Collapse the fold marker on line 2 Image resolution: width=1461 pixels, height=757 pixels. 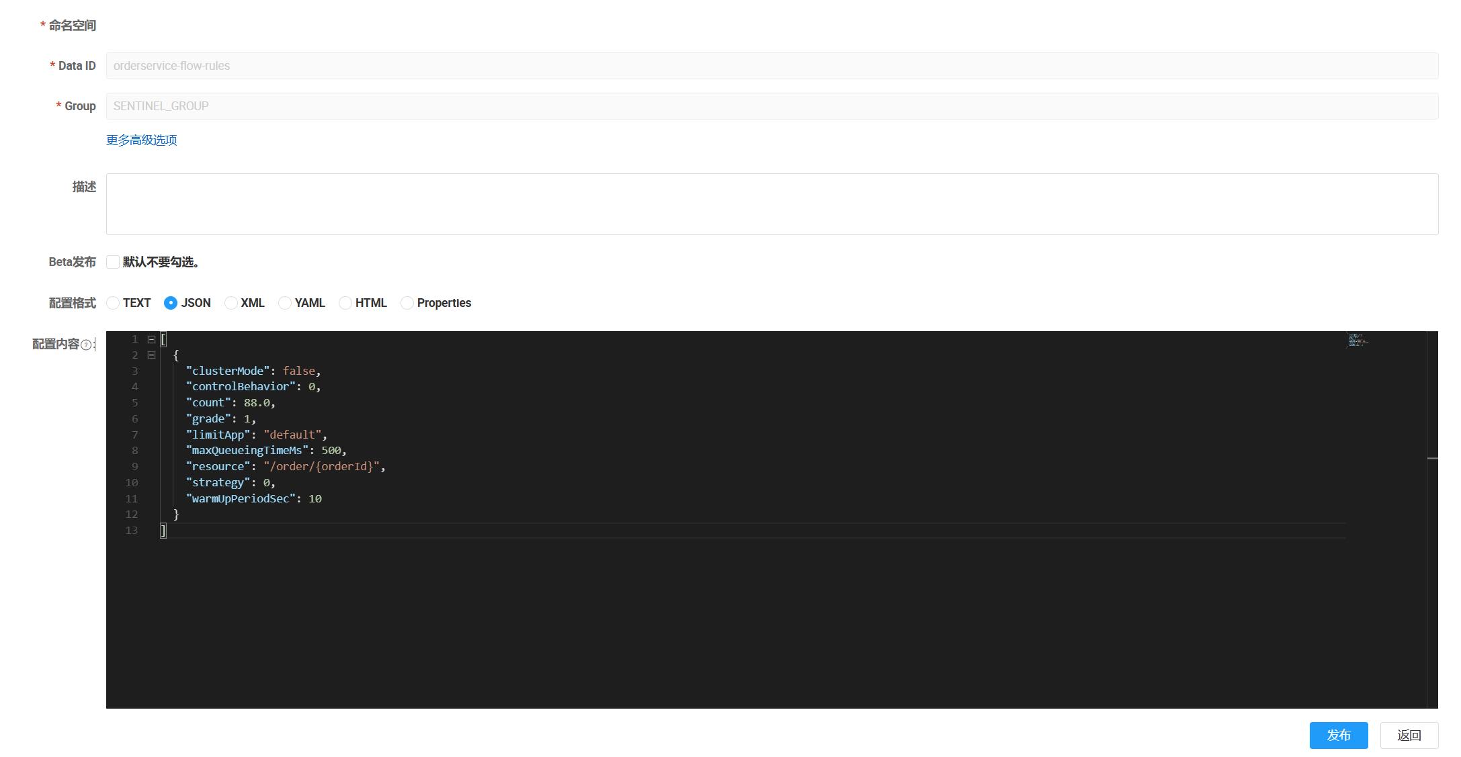pos(151,355)
